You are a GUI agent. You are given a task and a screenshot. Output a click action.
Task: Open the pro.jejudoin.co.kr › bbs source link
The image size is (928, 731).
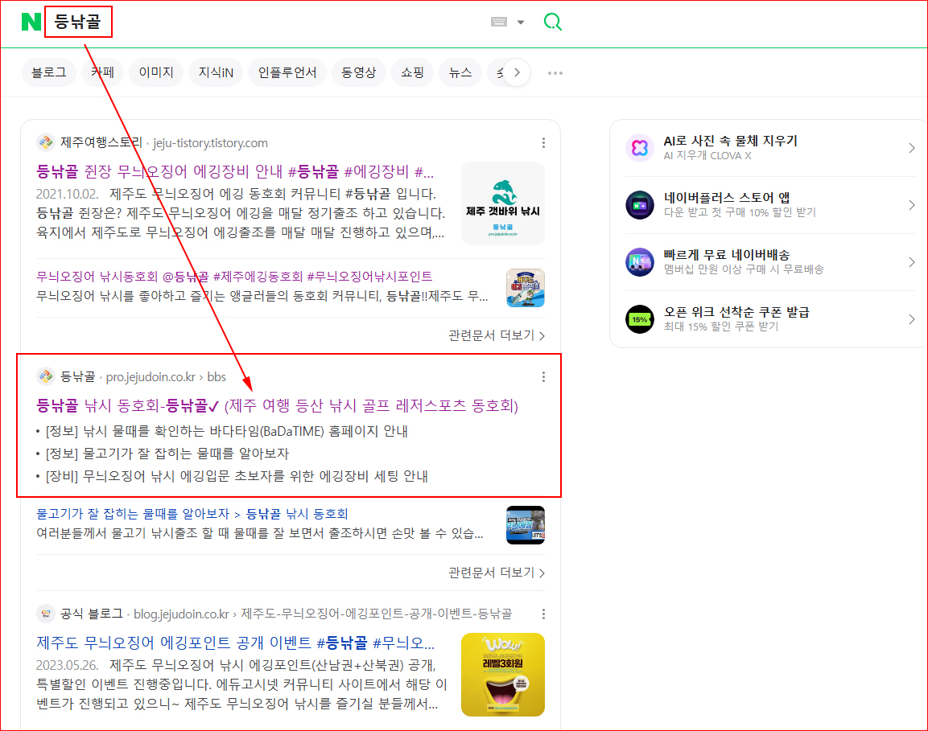point(166,376)
